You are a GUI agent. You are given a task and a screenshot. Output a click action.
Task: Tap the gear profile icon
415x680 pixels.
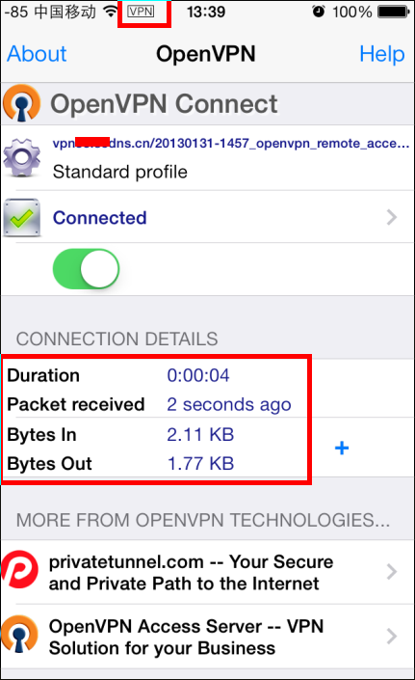[21, 157]
